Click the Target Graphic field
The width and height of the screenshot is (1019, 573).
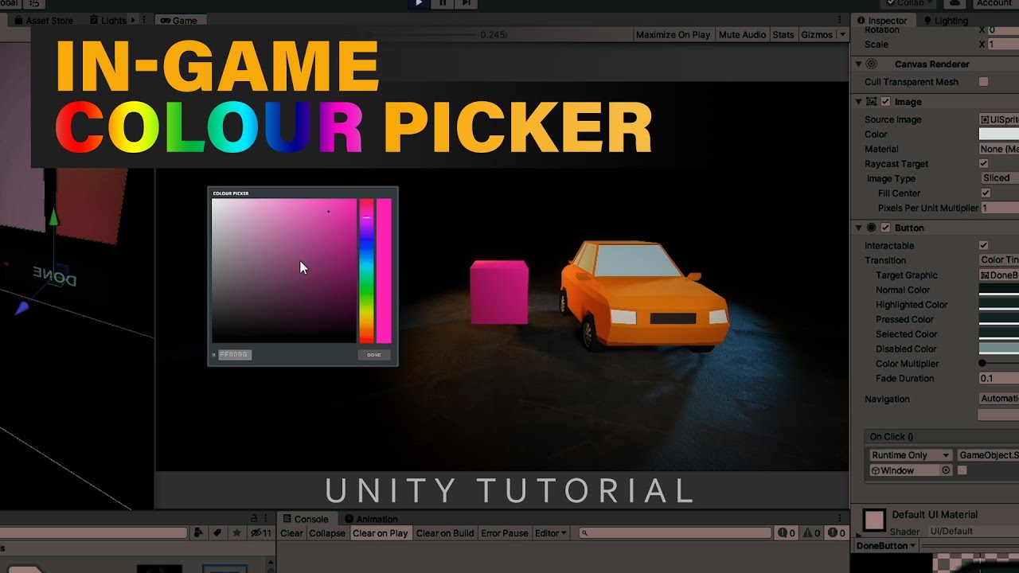point(999,275)
